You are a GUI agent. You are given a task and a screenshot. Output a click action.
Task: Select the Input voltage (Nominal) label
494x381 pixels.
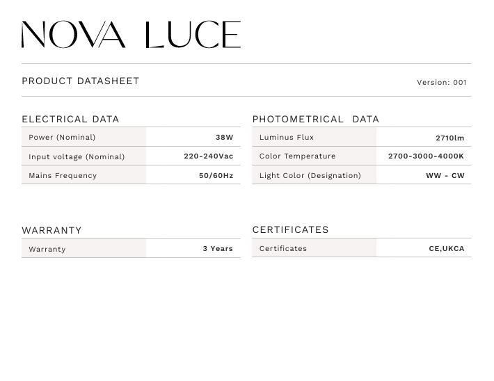77,156
